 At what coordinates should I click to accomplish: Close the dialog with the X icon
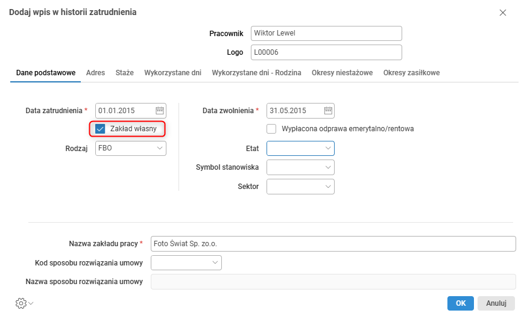[503, 13]
